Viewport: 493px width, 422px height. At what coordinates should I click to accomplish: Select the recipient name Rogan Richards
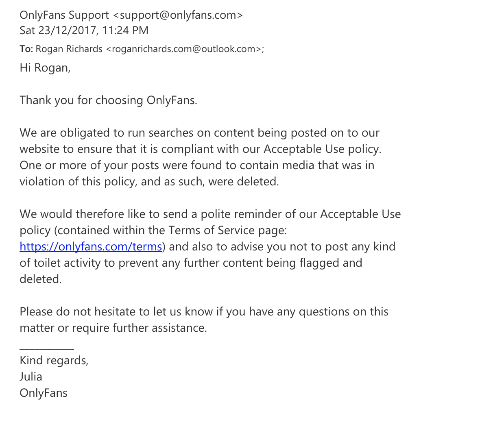coord(69,49)
